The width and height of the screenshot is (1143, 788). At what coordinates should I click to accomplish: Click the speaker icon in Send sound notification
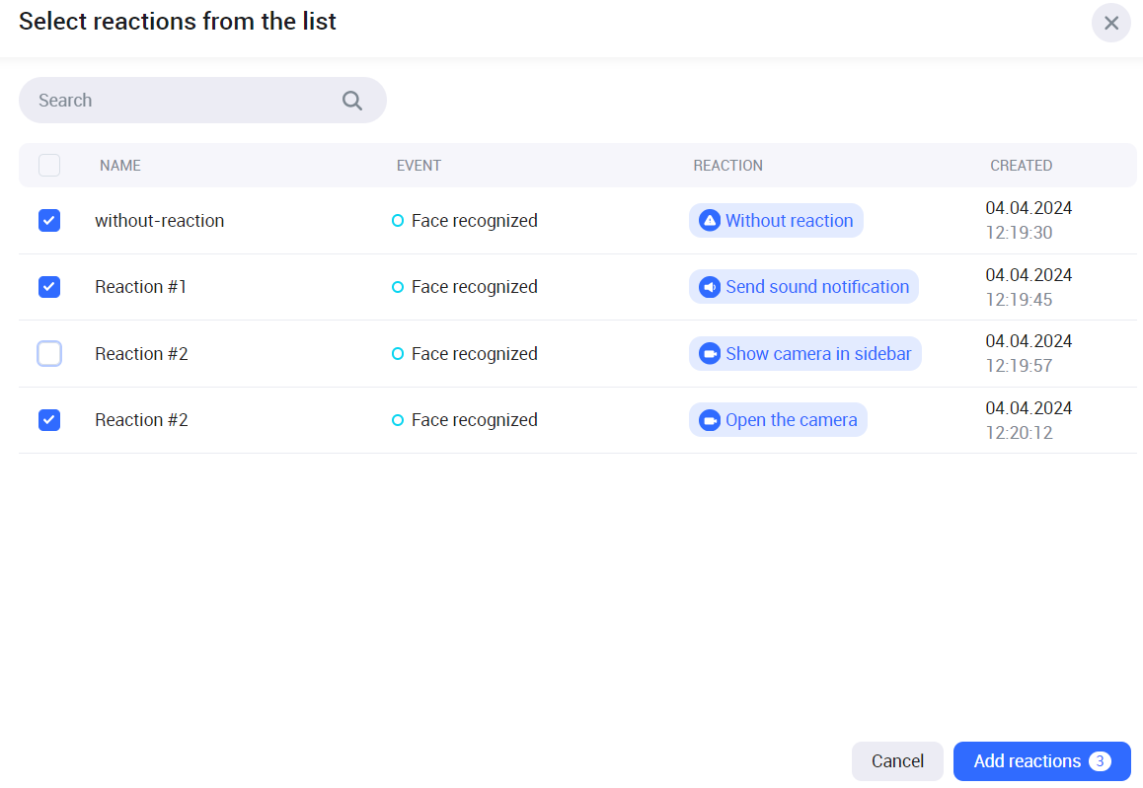tap(709, 287)
